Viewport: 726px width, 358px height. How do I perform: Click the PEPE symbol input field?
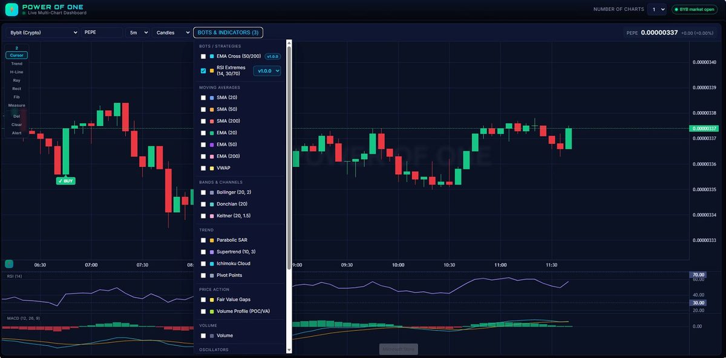tap(102, 33)
